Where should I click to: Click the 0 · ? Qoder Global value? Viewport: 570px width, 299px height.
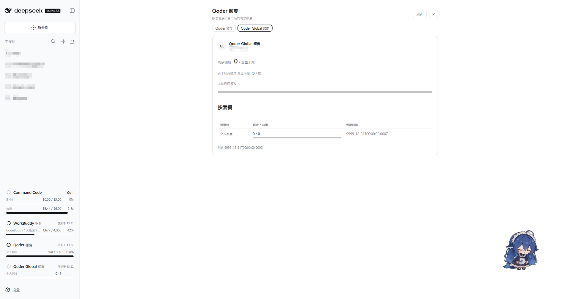coord(58,274)
